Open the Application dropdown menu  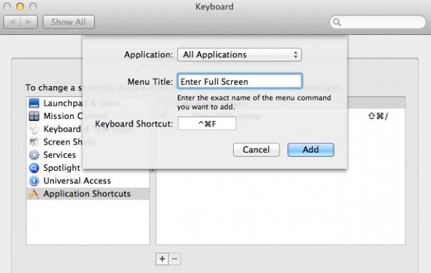point(238,54)
